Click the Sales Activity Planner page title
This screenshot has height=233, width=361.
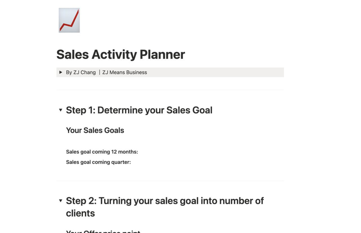[120, 54]
